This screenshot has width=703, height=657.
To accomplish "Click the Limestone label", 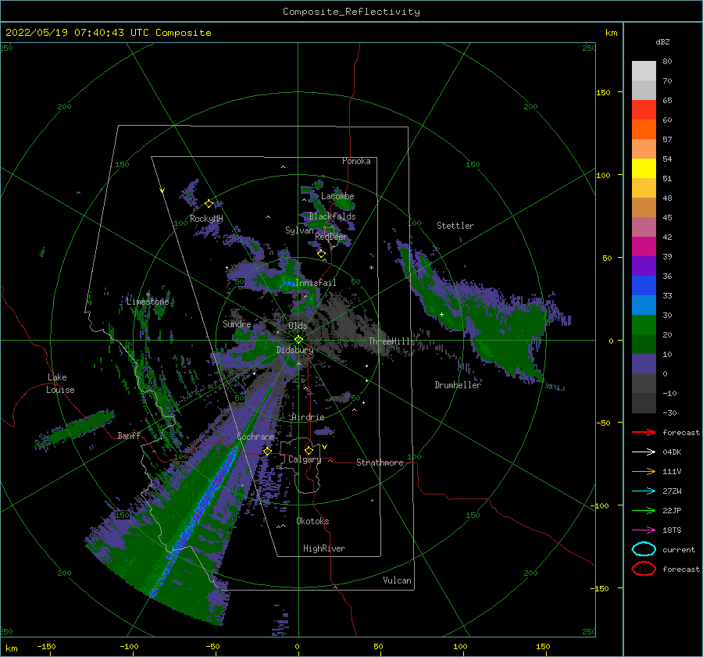I will point(148,302).
